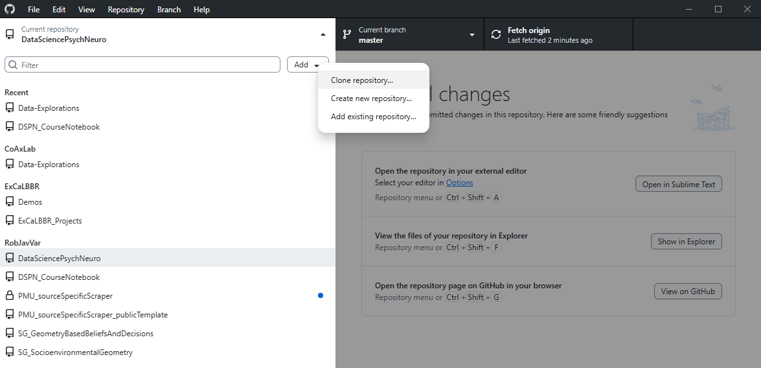The width and height of the screenshot is (761, 368).
Task: Click the lock icon of PMU_sourceSpecificScraper
Action: click(9, 295)
